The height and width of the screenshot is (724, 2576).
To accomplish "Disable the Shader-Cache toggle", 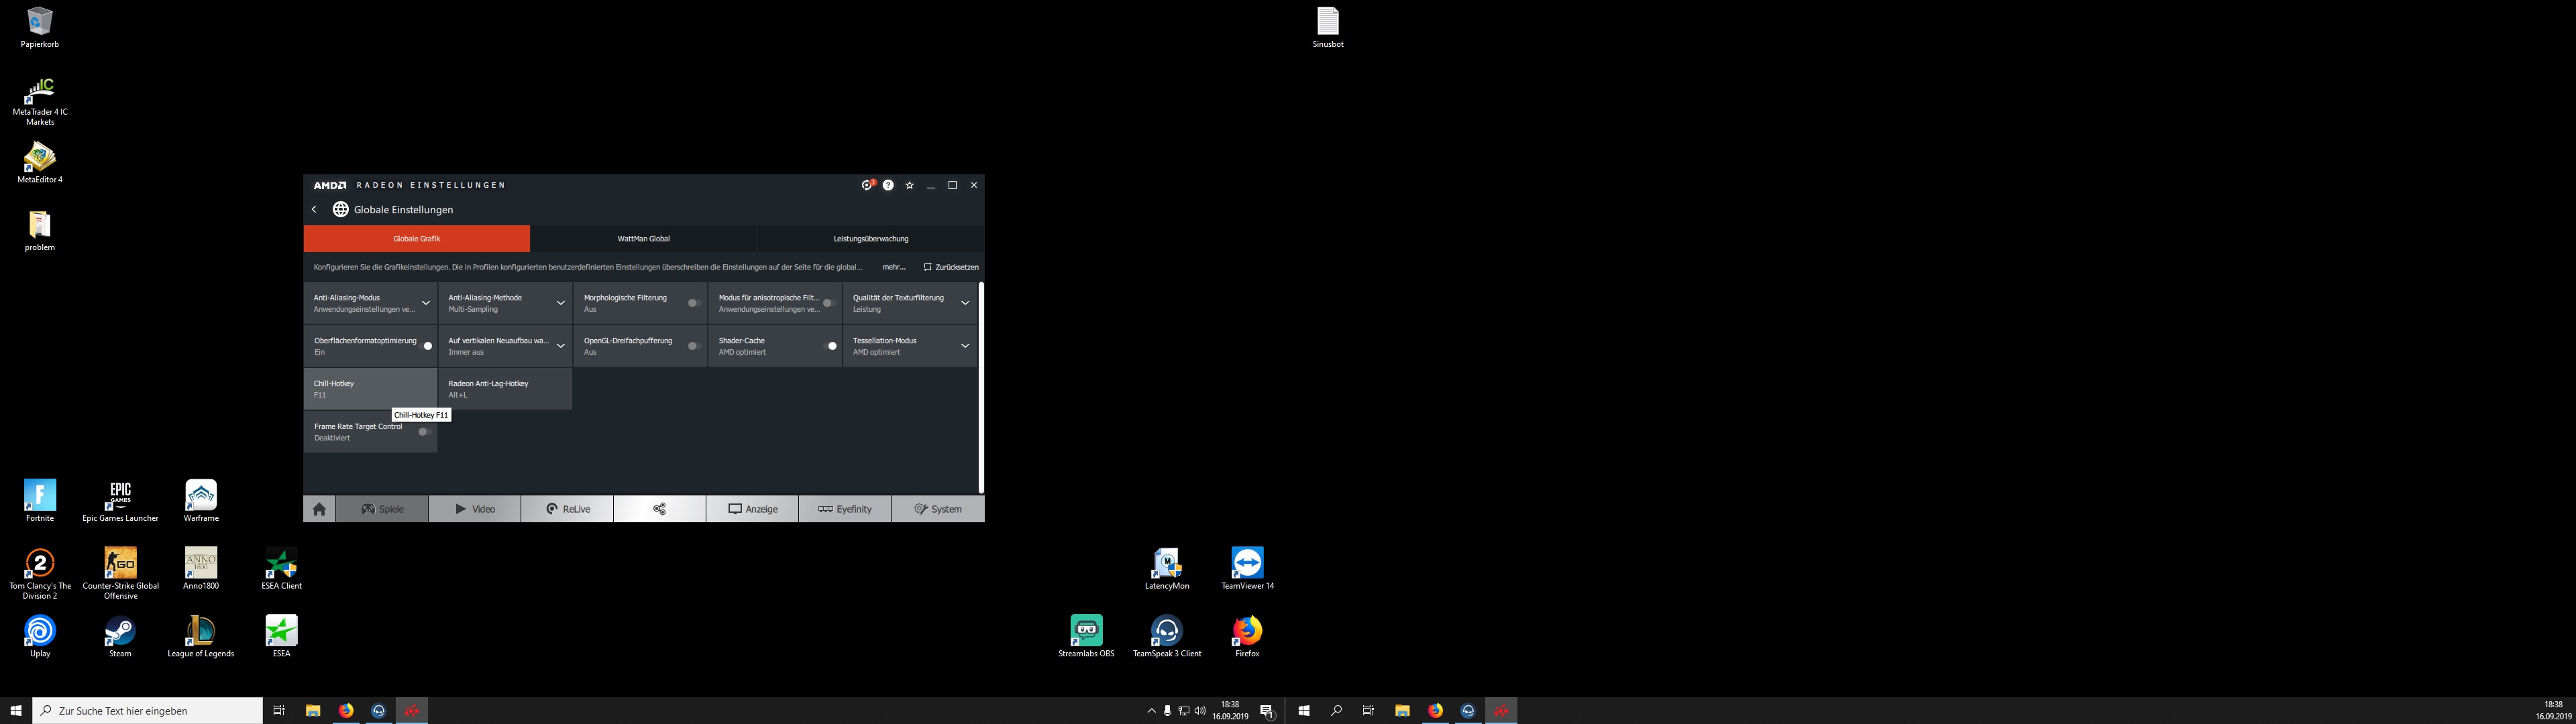I will [829, 346].
